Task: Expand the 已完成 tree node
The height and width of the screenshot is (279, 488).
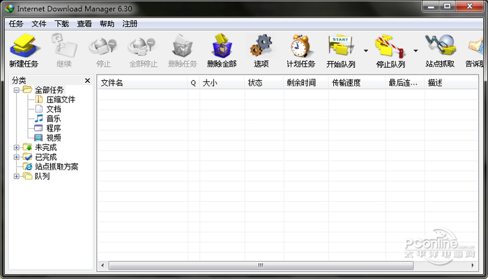Action: pos(17,157)
